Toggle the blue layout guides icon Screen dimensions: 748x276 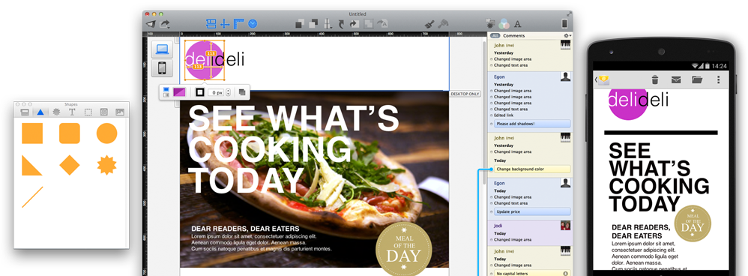point(211,23)
